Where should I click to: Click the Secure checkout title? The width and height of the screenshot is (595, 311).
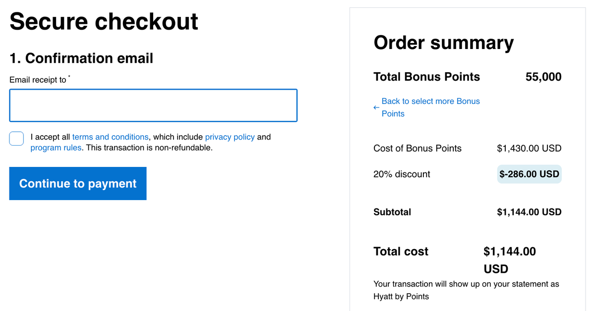pyautogui.click(x=103, y=21)
